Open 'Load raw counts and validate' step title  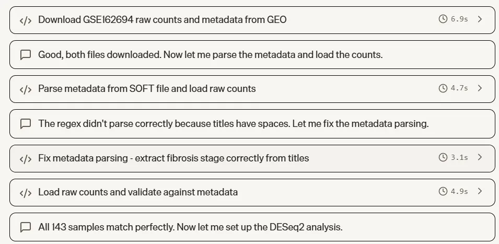tap(138, 192)
